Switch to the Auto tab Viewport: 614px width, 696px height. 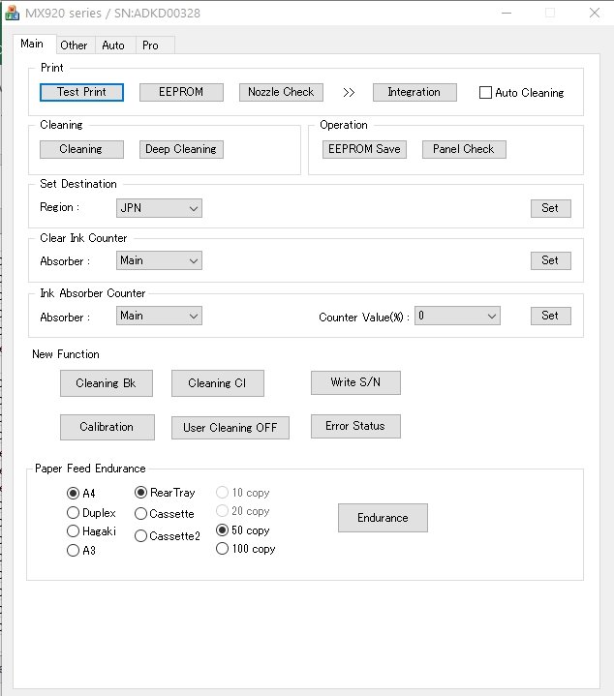[x=113, y=45]
